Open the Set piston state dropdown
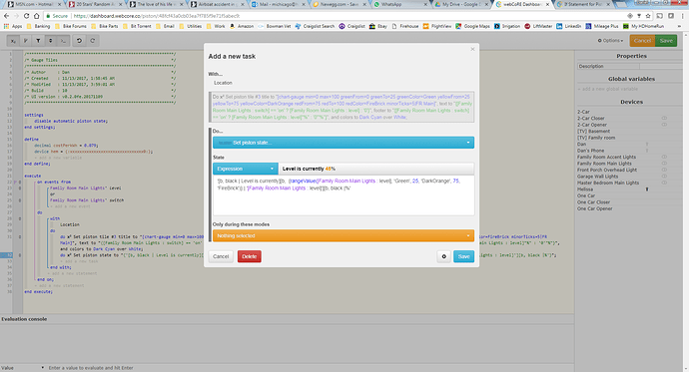The image size is (689, 372). [x=344, y=143]
